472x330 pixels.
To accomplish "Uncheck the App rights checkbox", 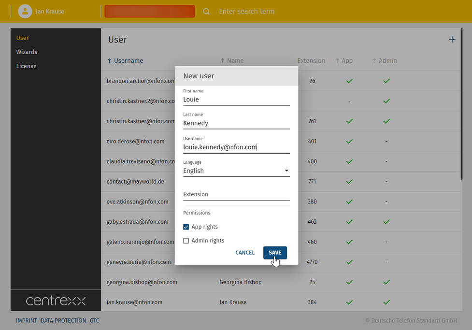I will (186, 227).
